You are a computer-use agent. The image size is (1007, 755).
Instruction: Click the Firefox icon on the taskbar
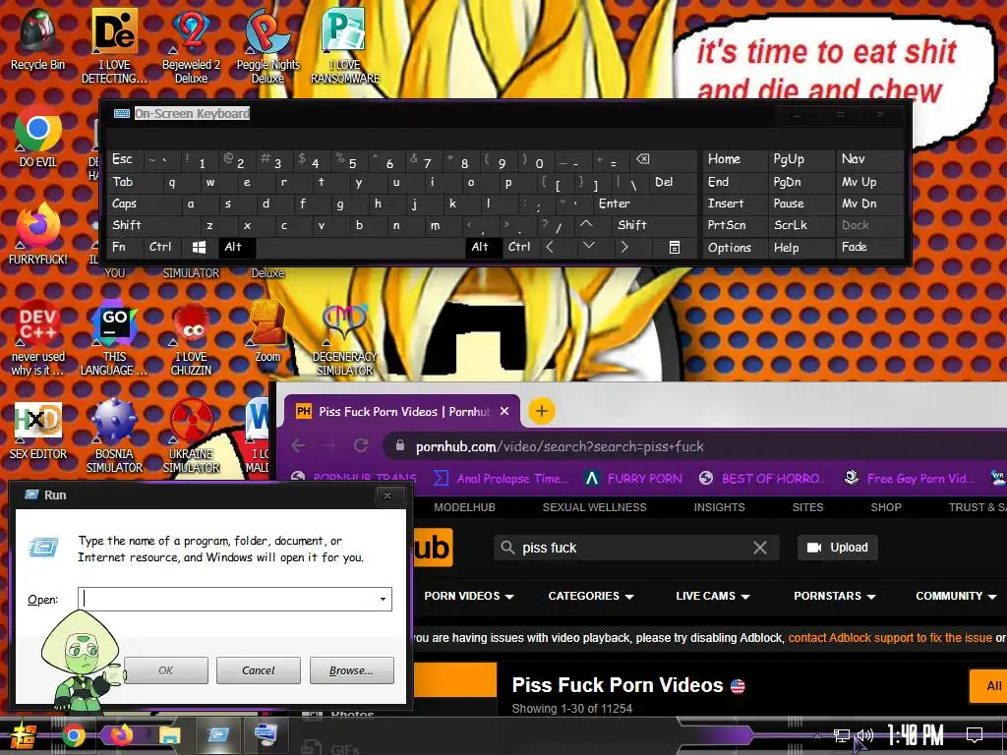(121, 734)
